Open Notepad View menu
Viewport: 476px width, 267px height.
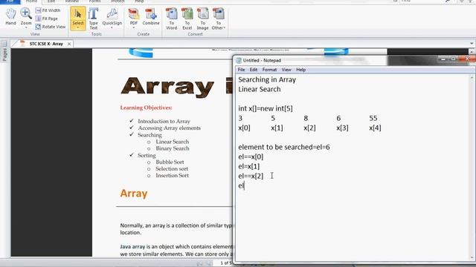click(x=286, y=70)
